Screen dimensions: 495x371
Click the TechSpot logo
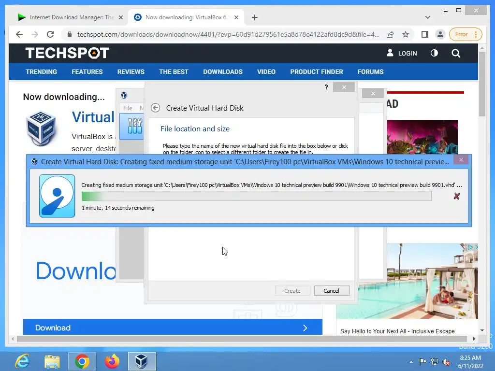pos(67,53)
